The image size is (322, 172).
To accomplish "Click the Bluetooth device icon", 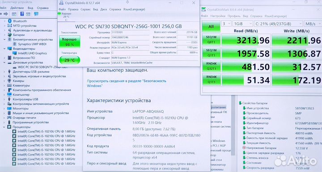I will [10, 21].
